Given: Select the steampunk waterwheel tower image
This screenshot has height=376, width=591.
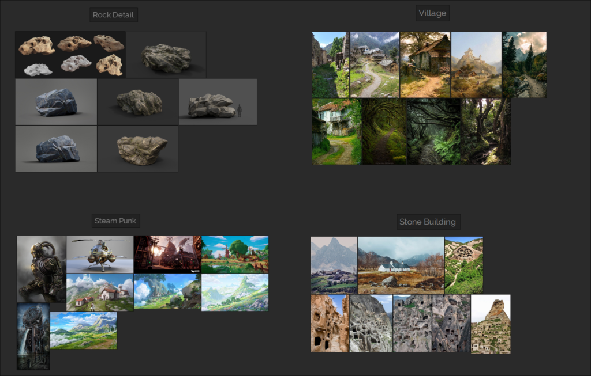Looking at the screenshot, I should tap(33, 336).
